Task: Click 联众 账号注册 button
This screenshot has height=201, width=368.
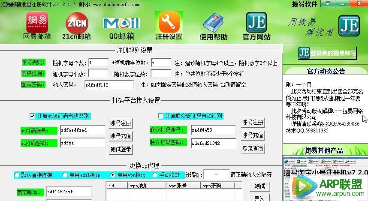Action: click(253, 123)
